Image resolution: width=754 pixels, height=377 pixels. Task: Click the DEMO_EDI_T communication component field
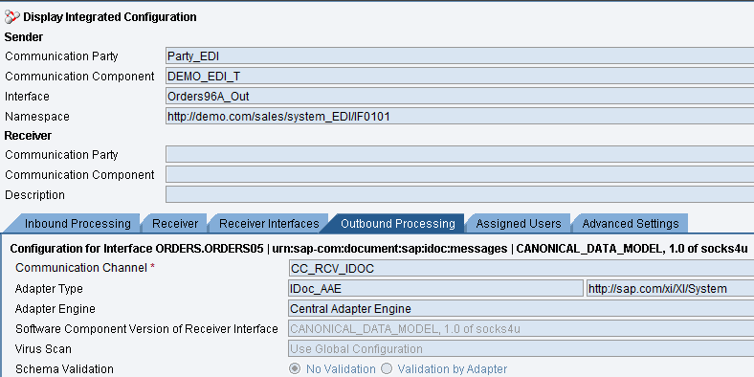pos(459,76)
